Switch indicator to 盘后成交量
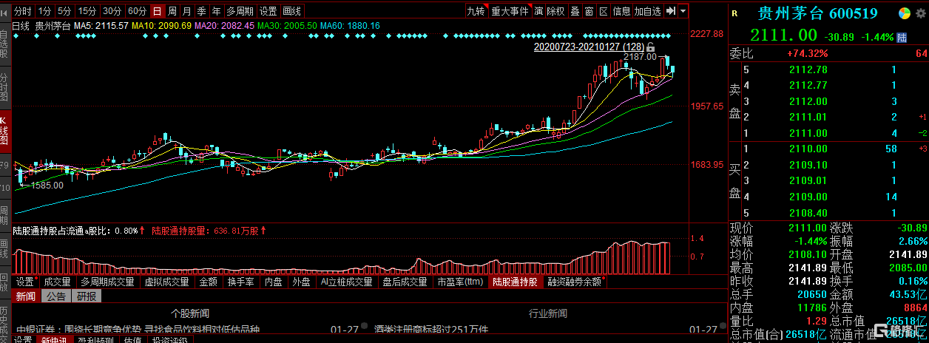 pyautogui.click(x=405, y=282)
